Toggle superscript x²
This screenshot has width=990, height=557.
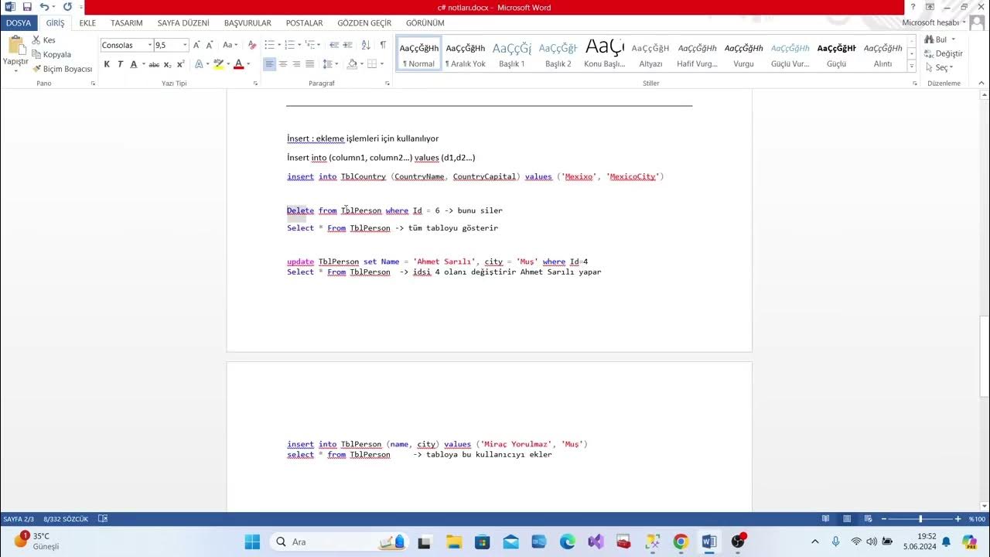pyautogui.click(x=180, y=64)
